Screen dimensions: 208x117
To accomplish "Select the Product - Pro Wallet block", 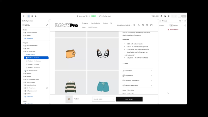I will click(36, 64).
